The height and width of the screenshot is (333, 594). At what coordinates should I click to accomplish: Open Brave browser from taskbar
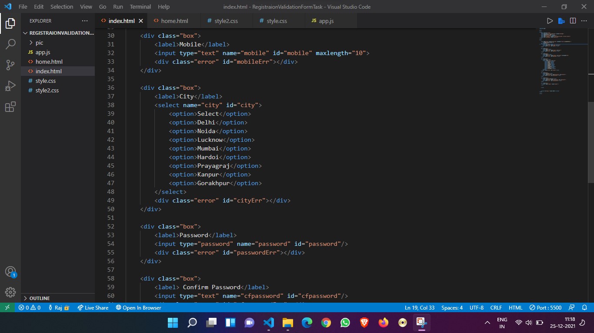tap(364, 323)
